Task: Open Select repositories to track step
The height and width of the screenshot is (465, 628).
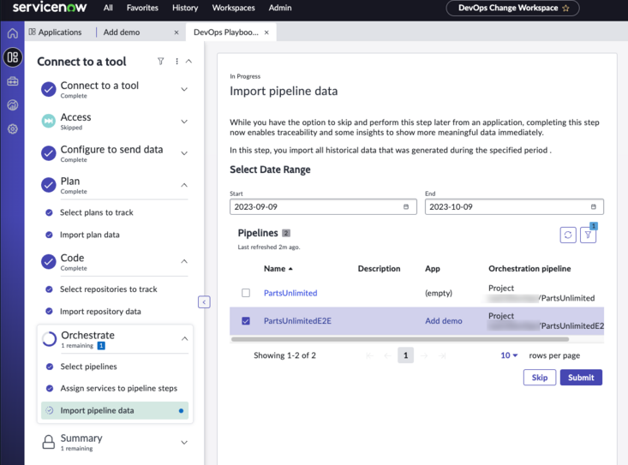Action: point(109,289)
